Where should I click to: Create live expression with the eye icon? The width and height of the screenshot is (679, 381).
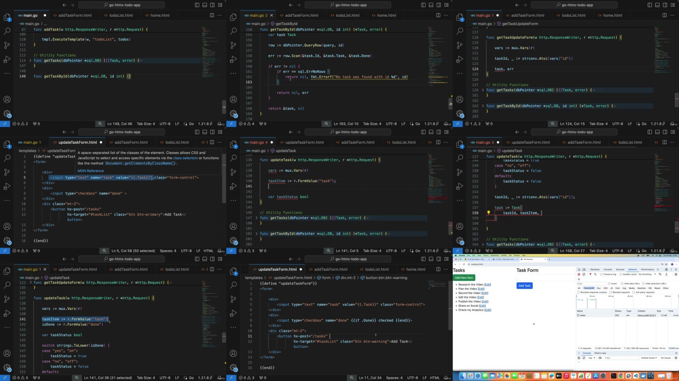click(x=600, y=358)
